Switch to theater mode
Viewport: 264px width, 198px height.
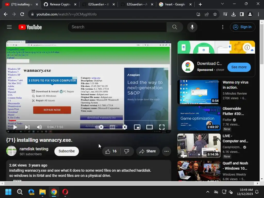click(x=149, y=127)
